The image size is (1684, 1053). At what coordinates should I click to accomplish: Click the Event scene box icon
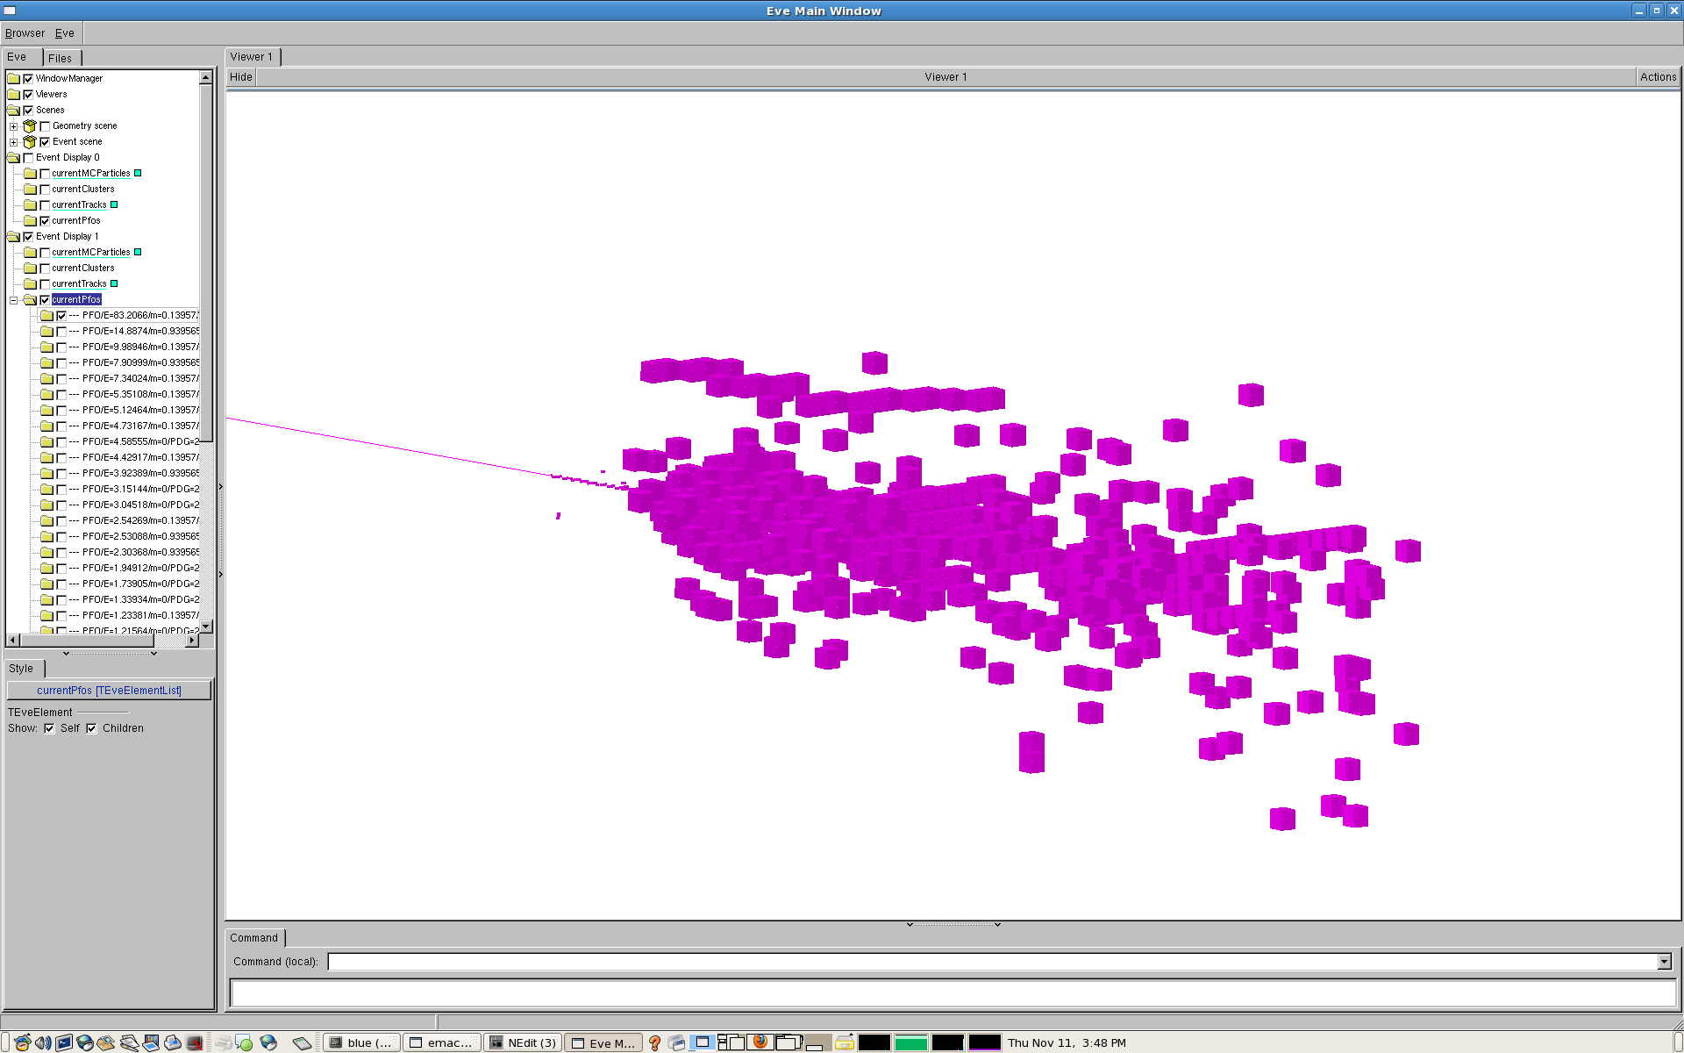(30, 142)
